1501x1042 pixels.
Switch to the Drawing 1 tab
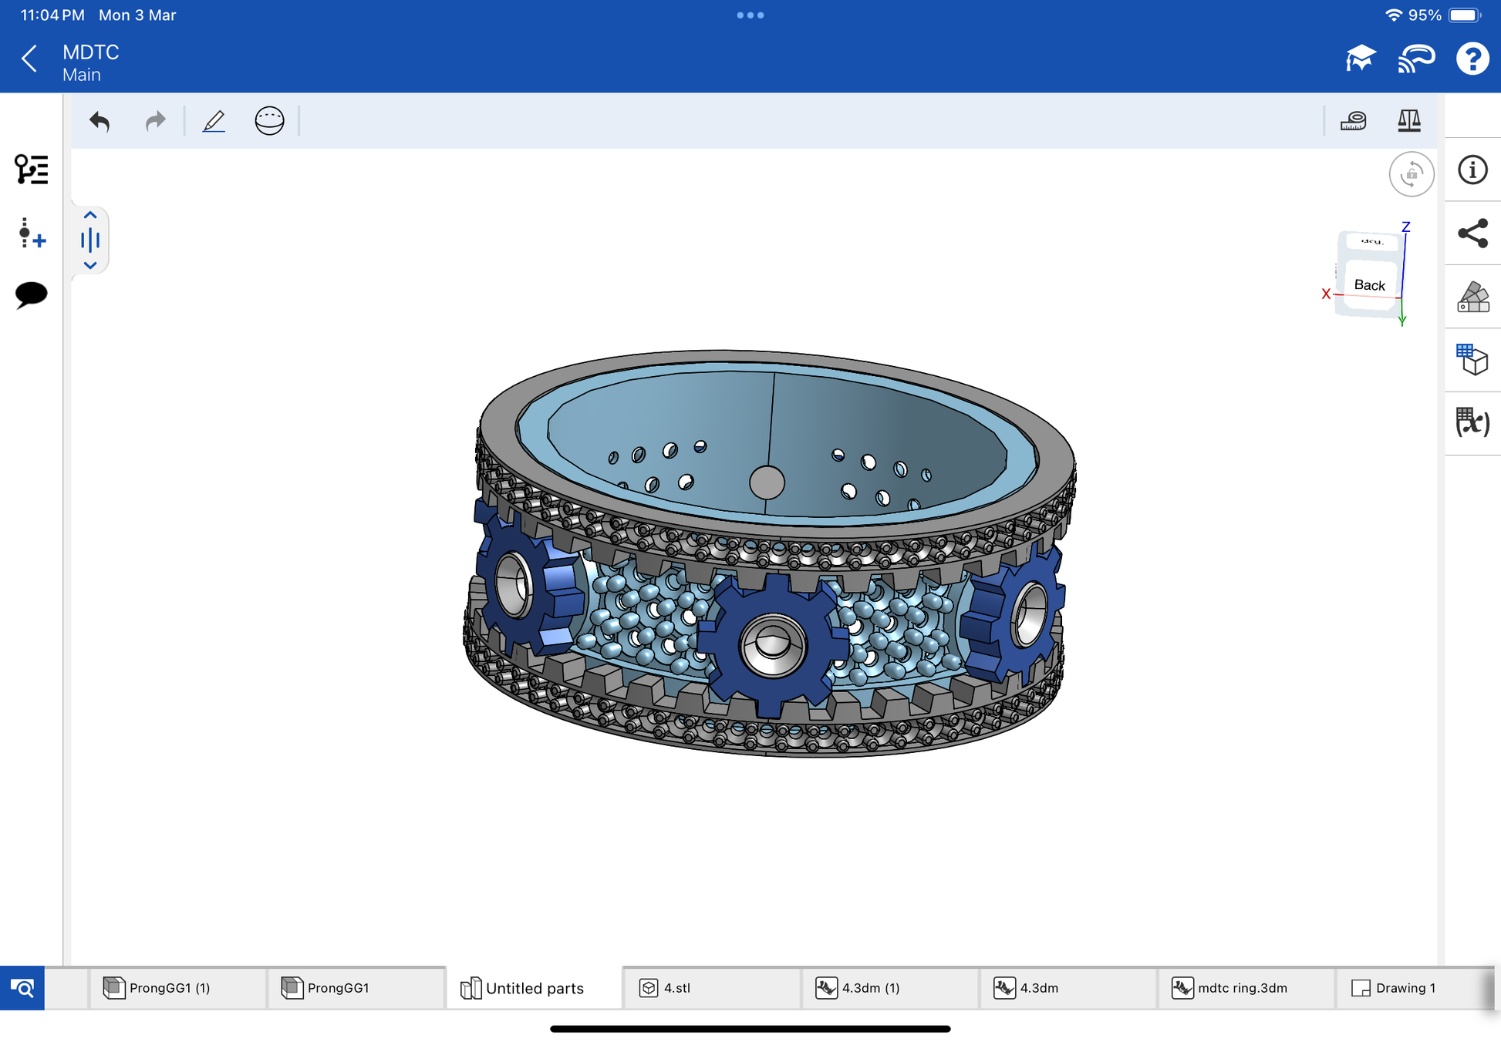(1404, 988)
